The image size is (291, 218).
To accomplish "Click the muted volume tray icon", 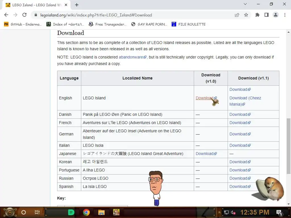I will pyautogui.click(x=233, y=212).
